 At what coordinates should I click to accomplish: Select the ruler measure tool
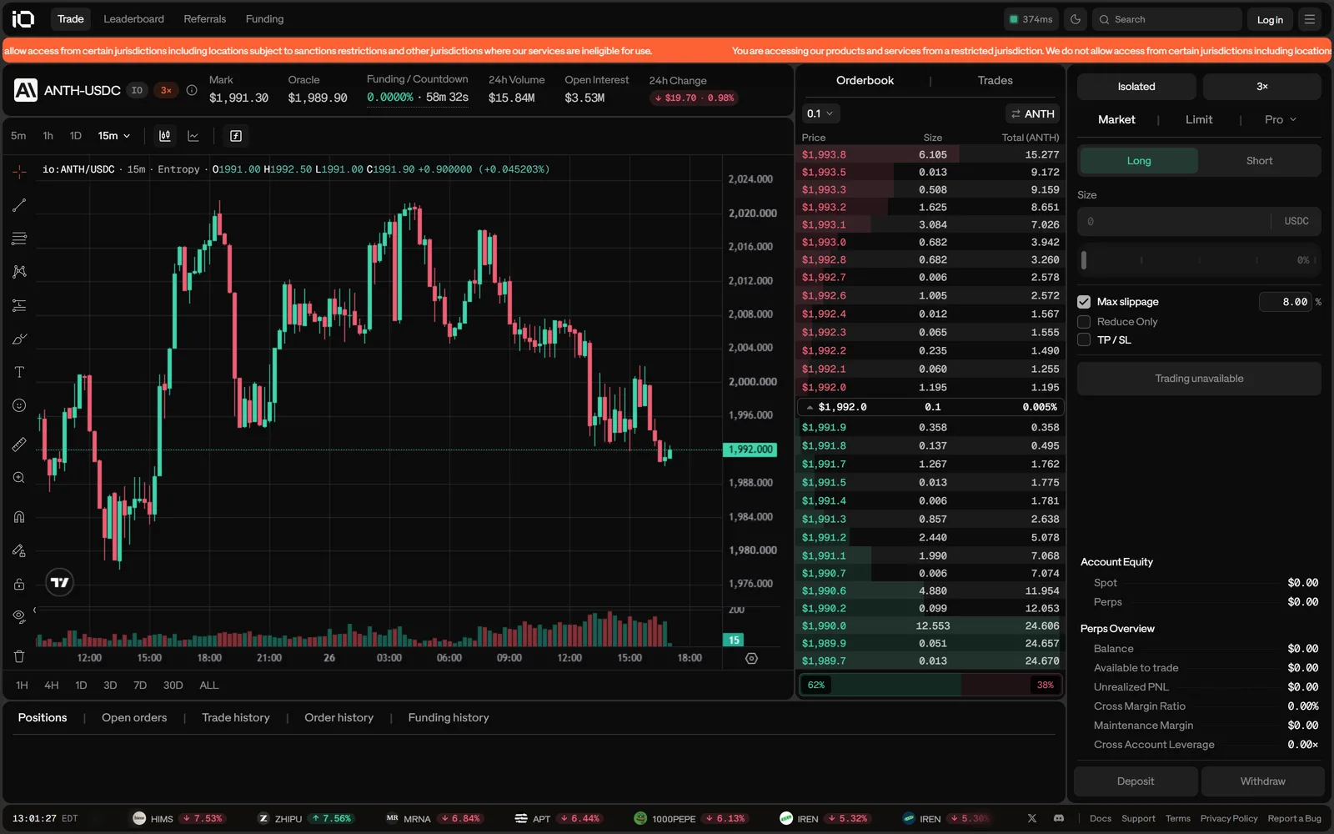tap(19, 445)
